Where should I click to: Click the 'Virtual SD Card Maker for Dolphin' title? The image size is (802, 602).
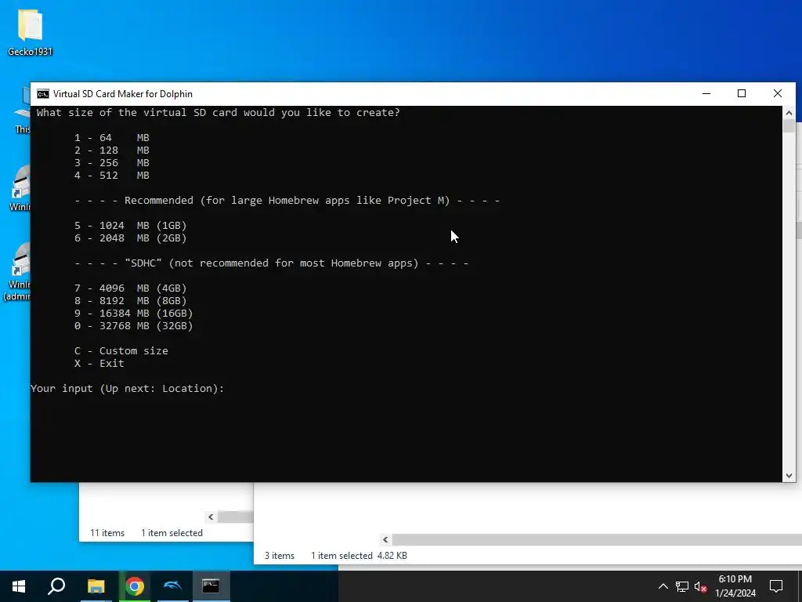pos(123,94)
